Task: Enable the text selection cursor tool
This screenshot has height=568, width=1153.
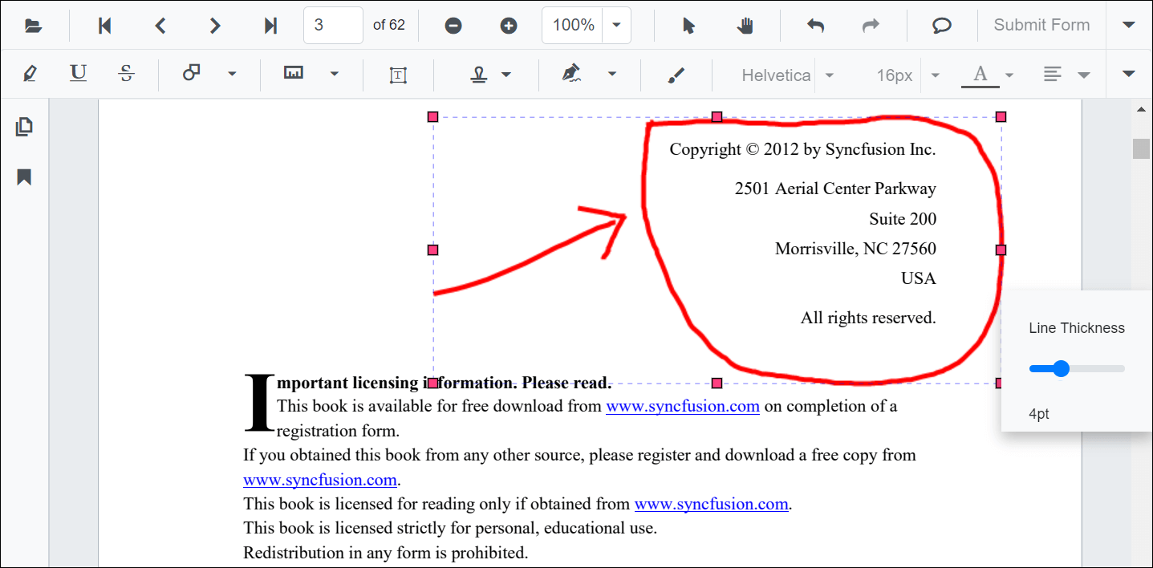Action: tap(688, 26)
